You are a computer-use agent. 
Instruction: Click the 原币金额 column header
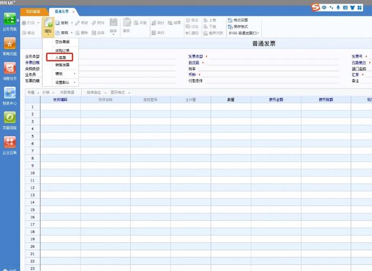tap(276, 100)
